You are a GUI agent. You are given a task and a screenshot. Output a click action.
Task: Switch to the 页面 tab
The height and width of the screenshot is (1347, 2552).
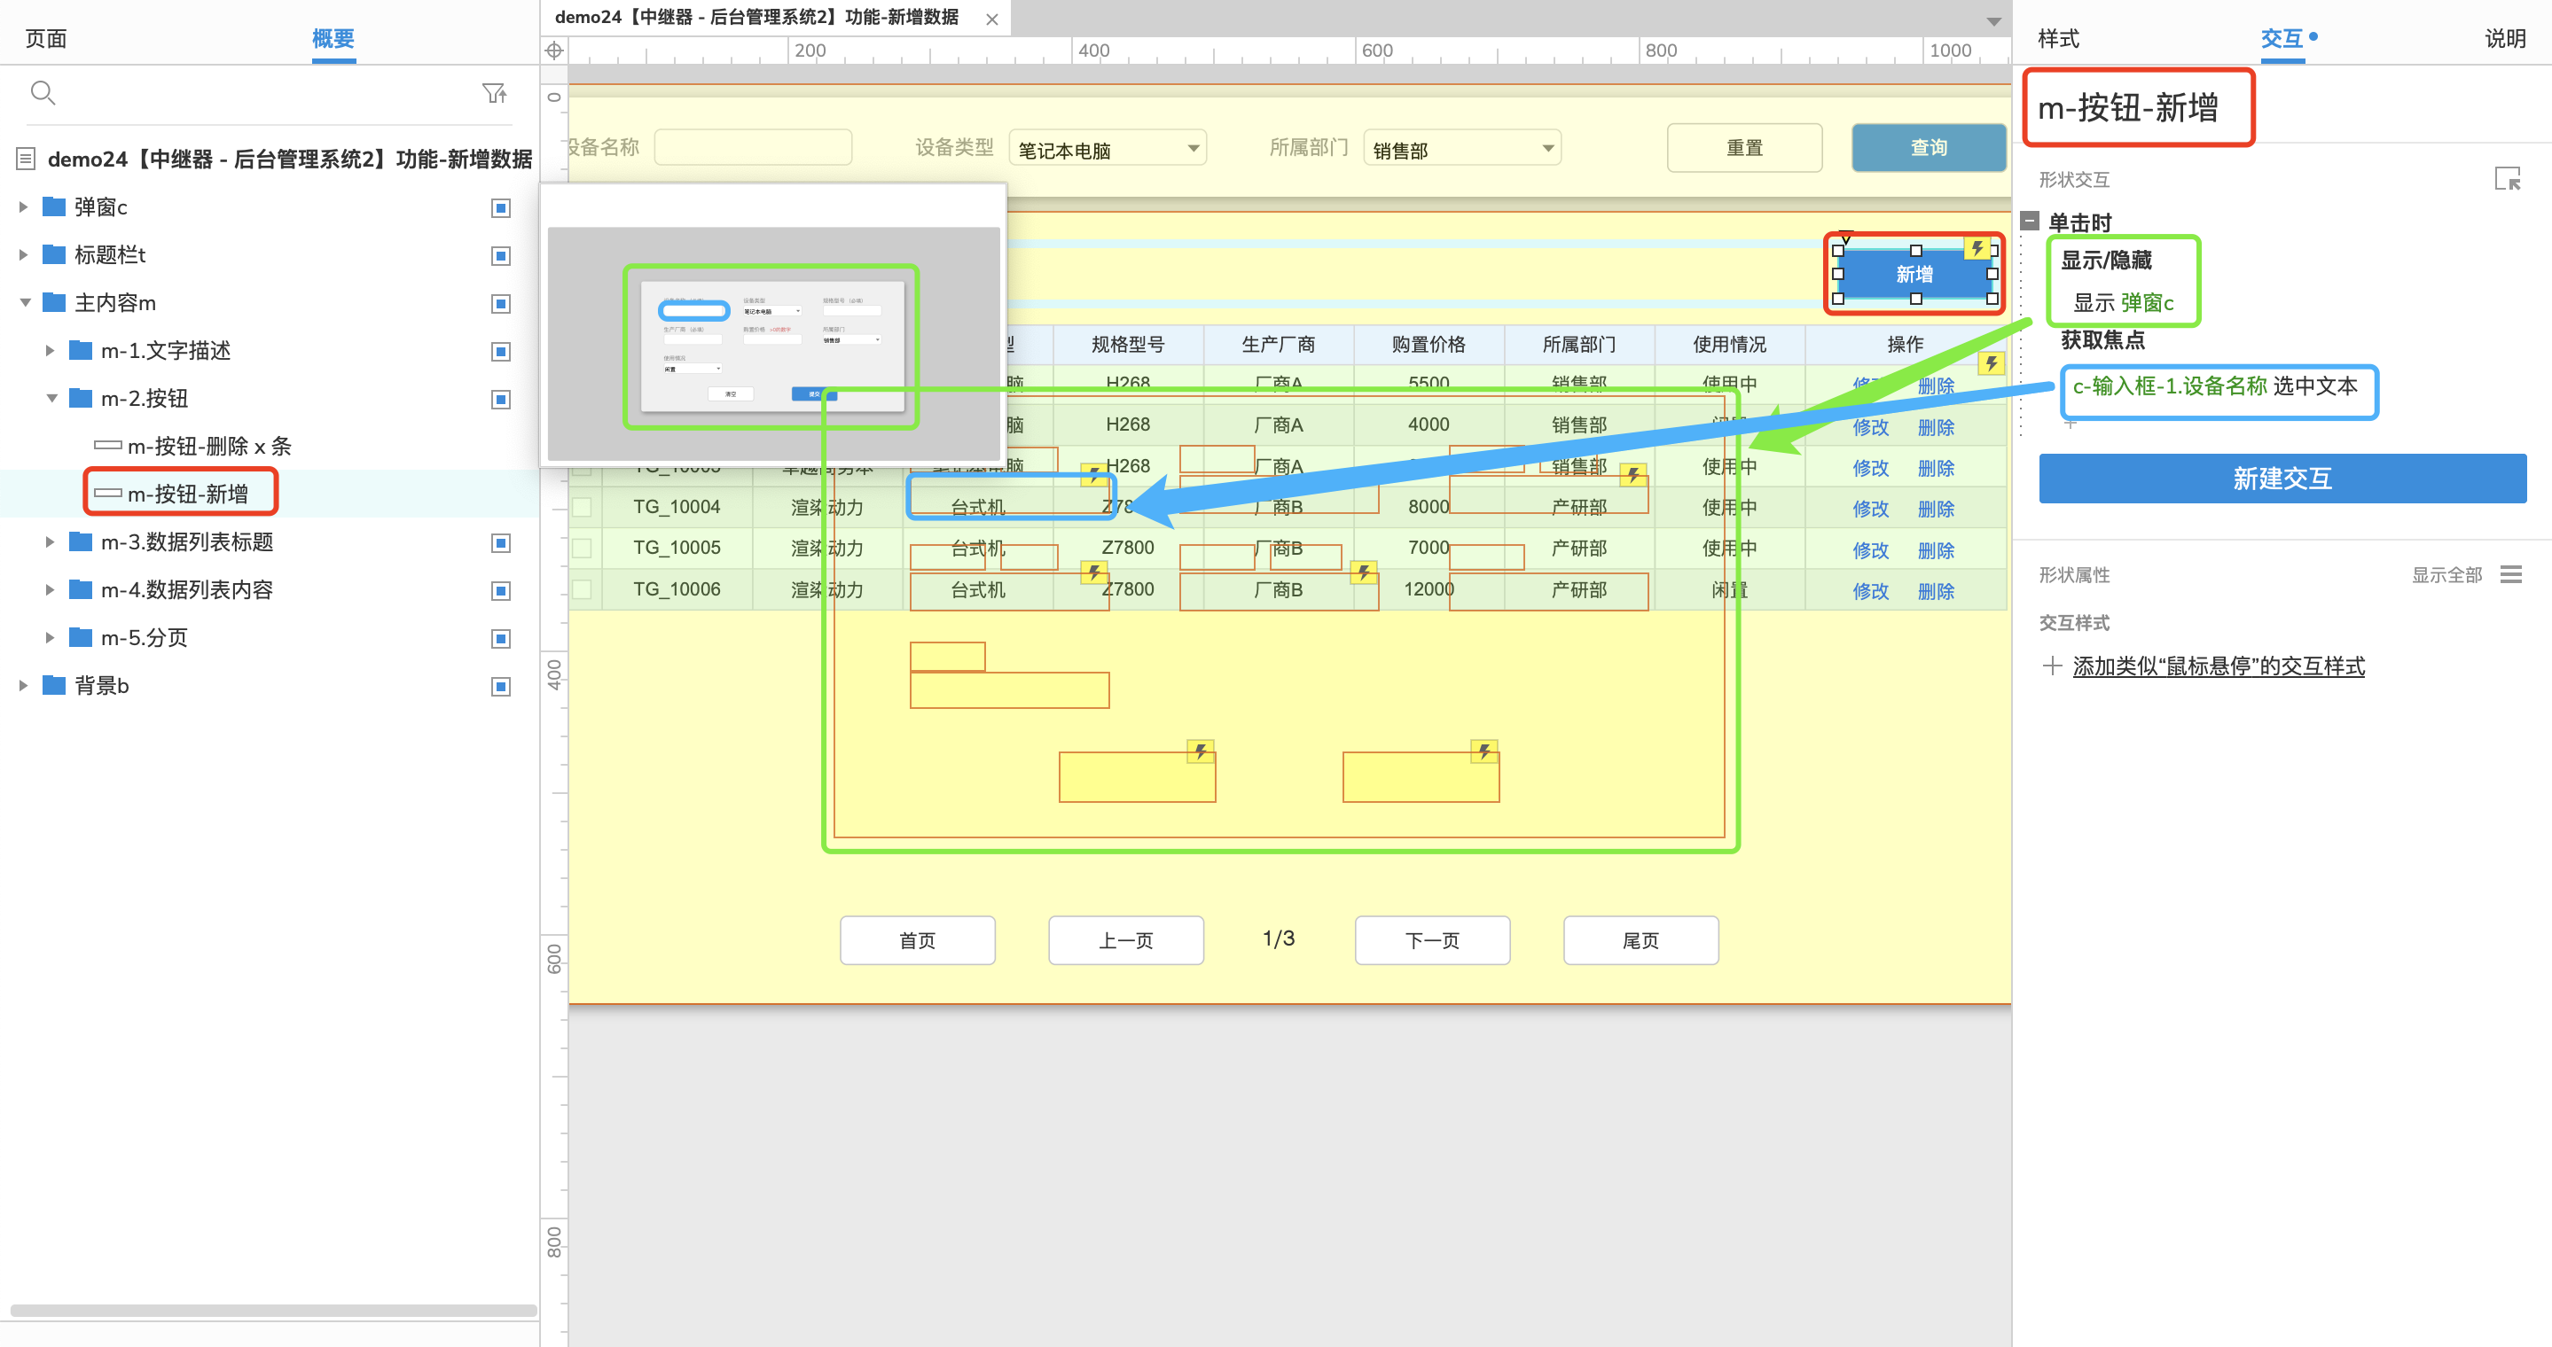(45, 39)
